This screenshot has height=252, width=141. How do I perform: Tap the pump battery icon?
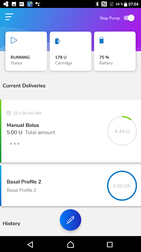click(102, 40)
